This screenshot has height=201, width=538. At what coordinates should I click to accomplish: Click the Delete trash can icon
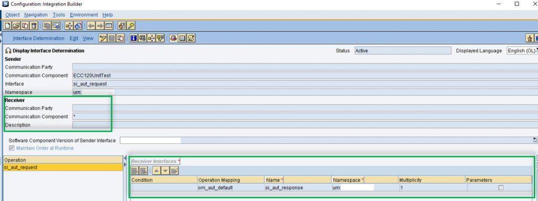(34, 26)
